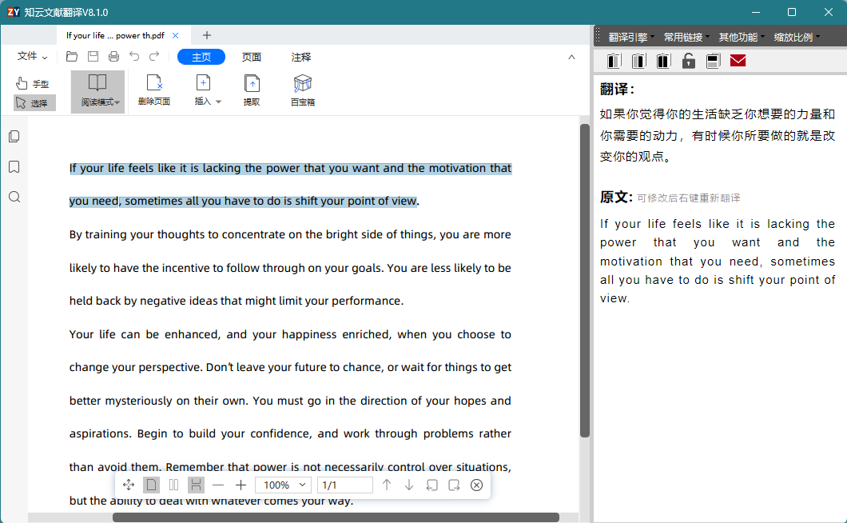Click the red mail envelope icon

(x=738, y=61)
